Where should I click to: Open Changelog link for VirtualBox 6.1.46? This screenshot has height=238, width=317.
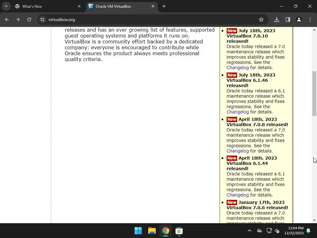237,112
